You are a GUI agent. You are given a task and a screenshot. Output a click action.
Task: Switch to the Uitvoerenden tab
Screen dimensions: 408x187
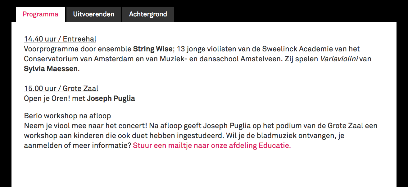point(93,15)
